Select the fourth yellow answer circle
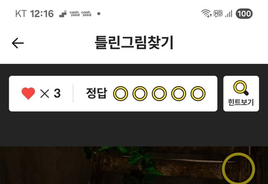The image size is (268, 184). (179, 94)
